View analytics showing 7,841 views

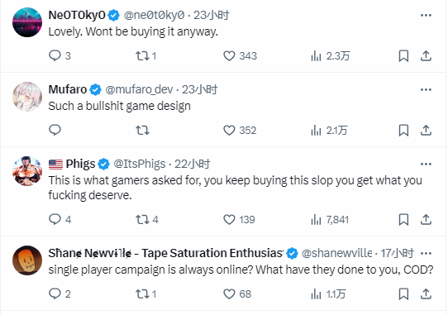point(330,220)
